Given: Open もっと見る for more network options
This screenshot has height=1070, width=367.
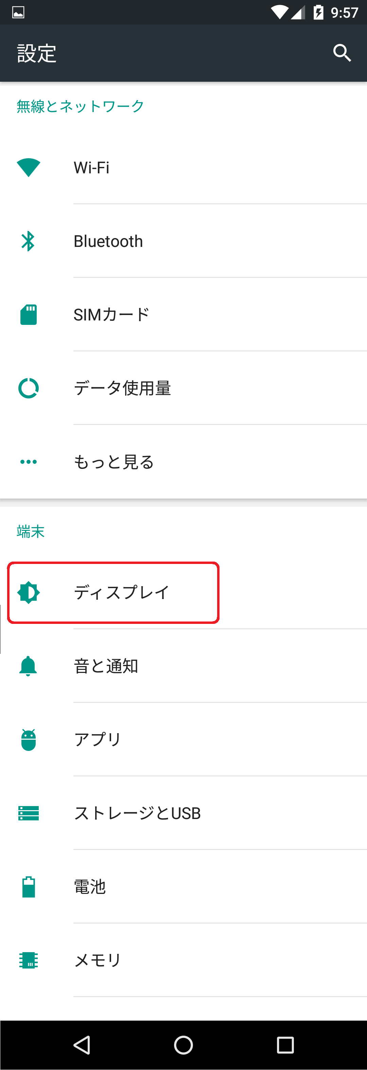Looking at the screenshot, I should coord(183,461).
